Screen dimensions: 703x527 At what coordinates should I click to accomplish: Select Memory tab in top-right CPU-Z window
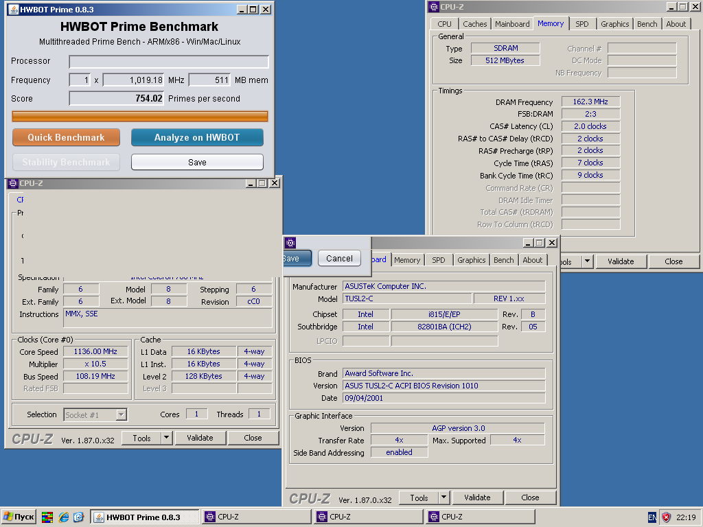551,24
